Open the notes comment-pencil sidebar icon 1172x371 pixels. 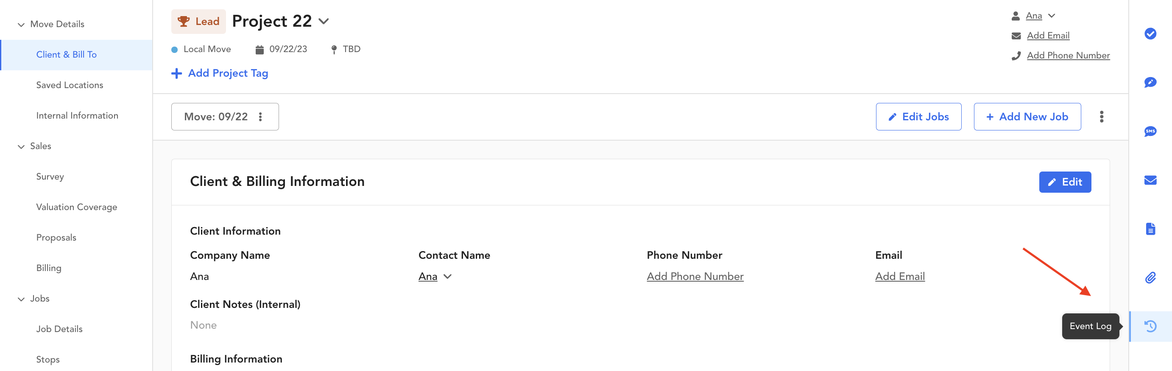click(x=1150, y=82)
